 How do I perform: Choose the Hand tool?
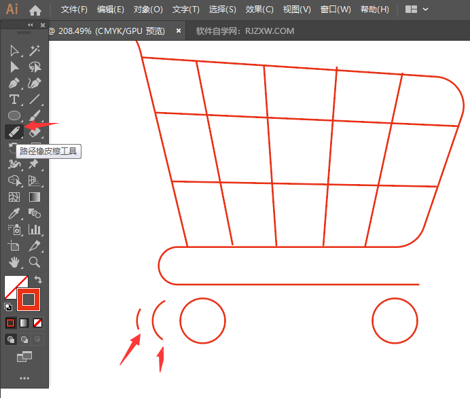[14, 262]
